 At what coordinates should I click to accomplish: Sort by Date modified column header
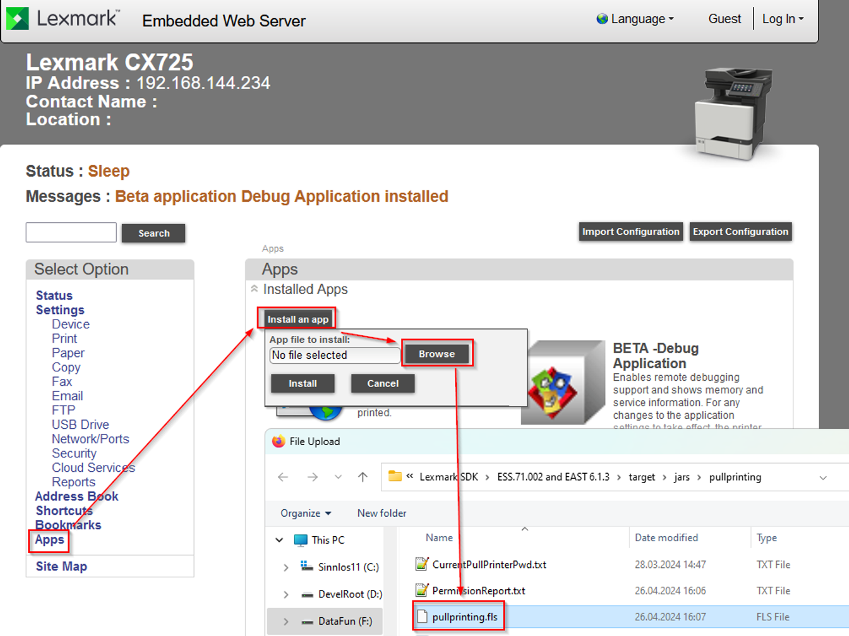point(666,537)
